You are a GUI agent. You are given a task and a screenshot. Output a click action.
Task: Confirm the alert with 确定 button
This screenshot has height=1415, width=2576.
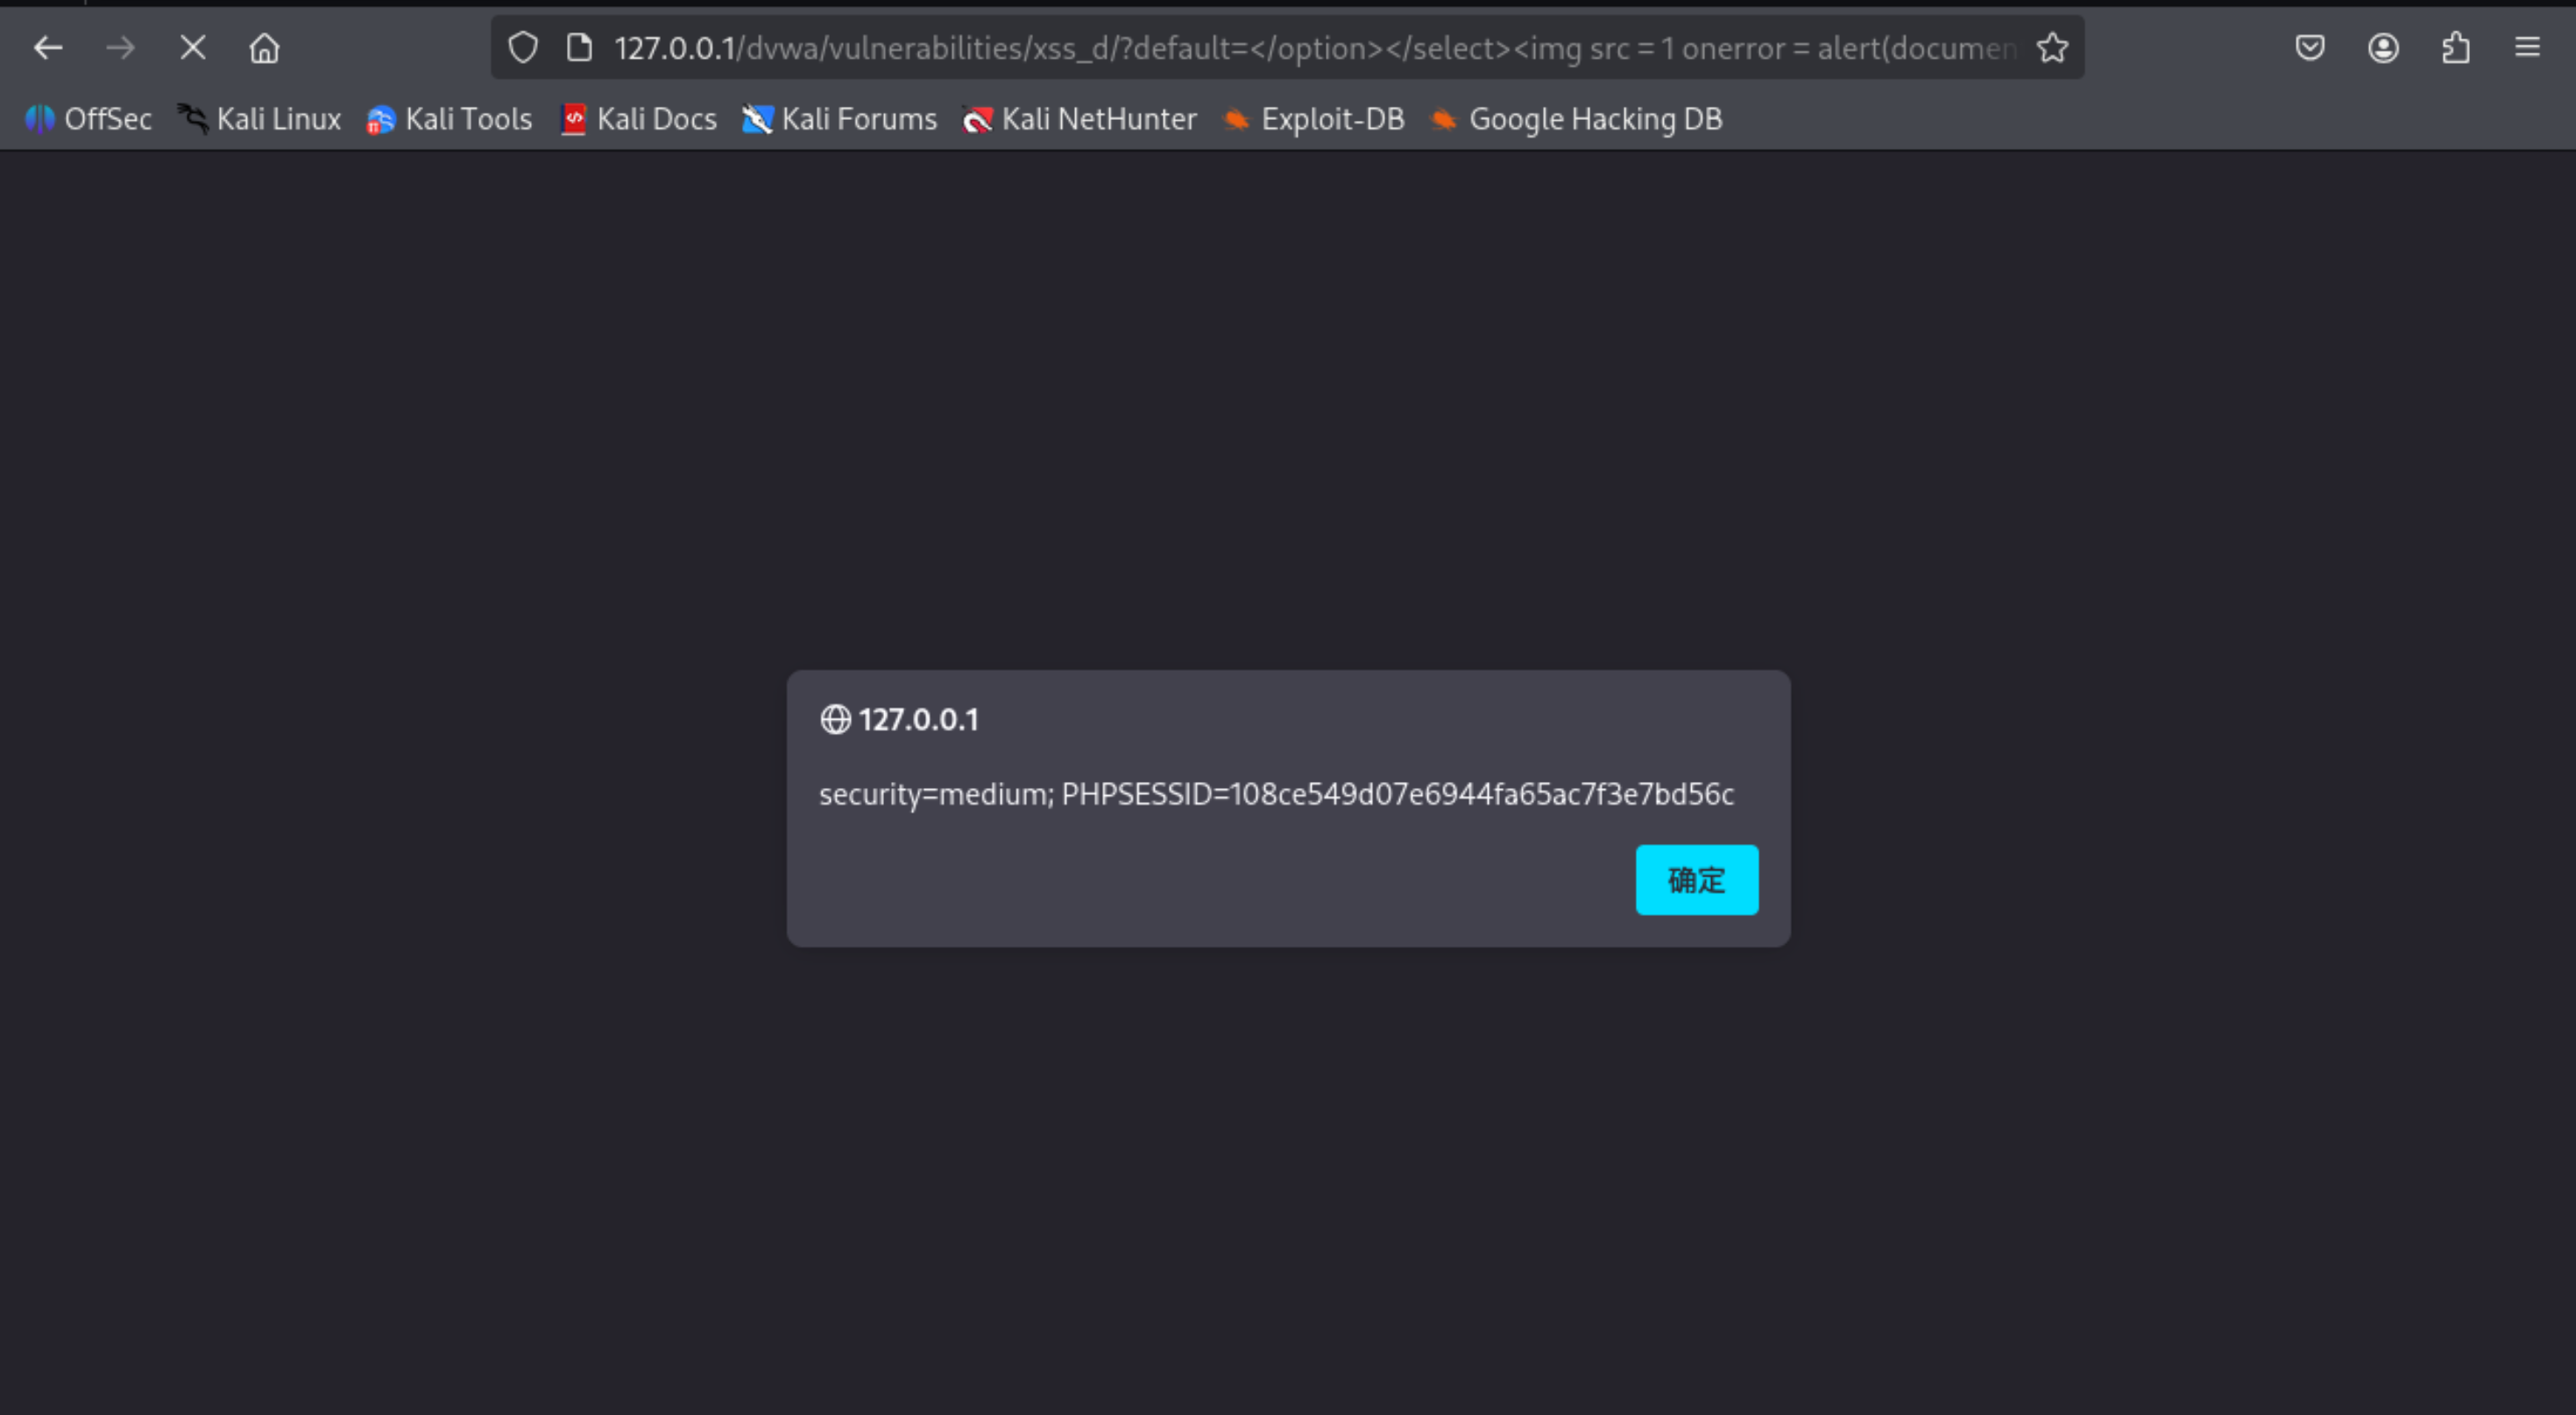pos(1696,880)
